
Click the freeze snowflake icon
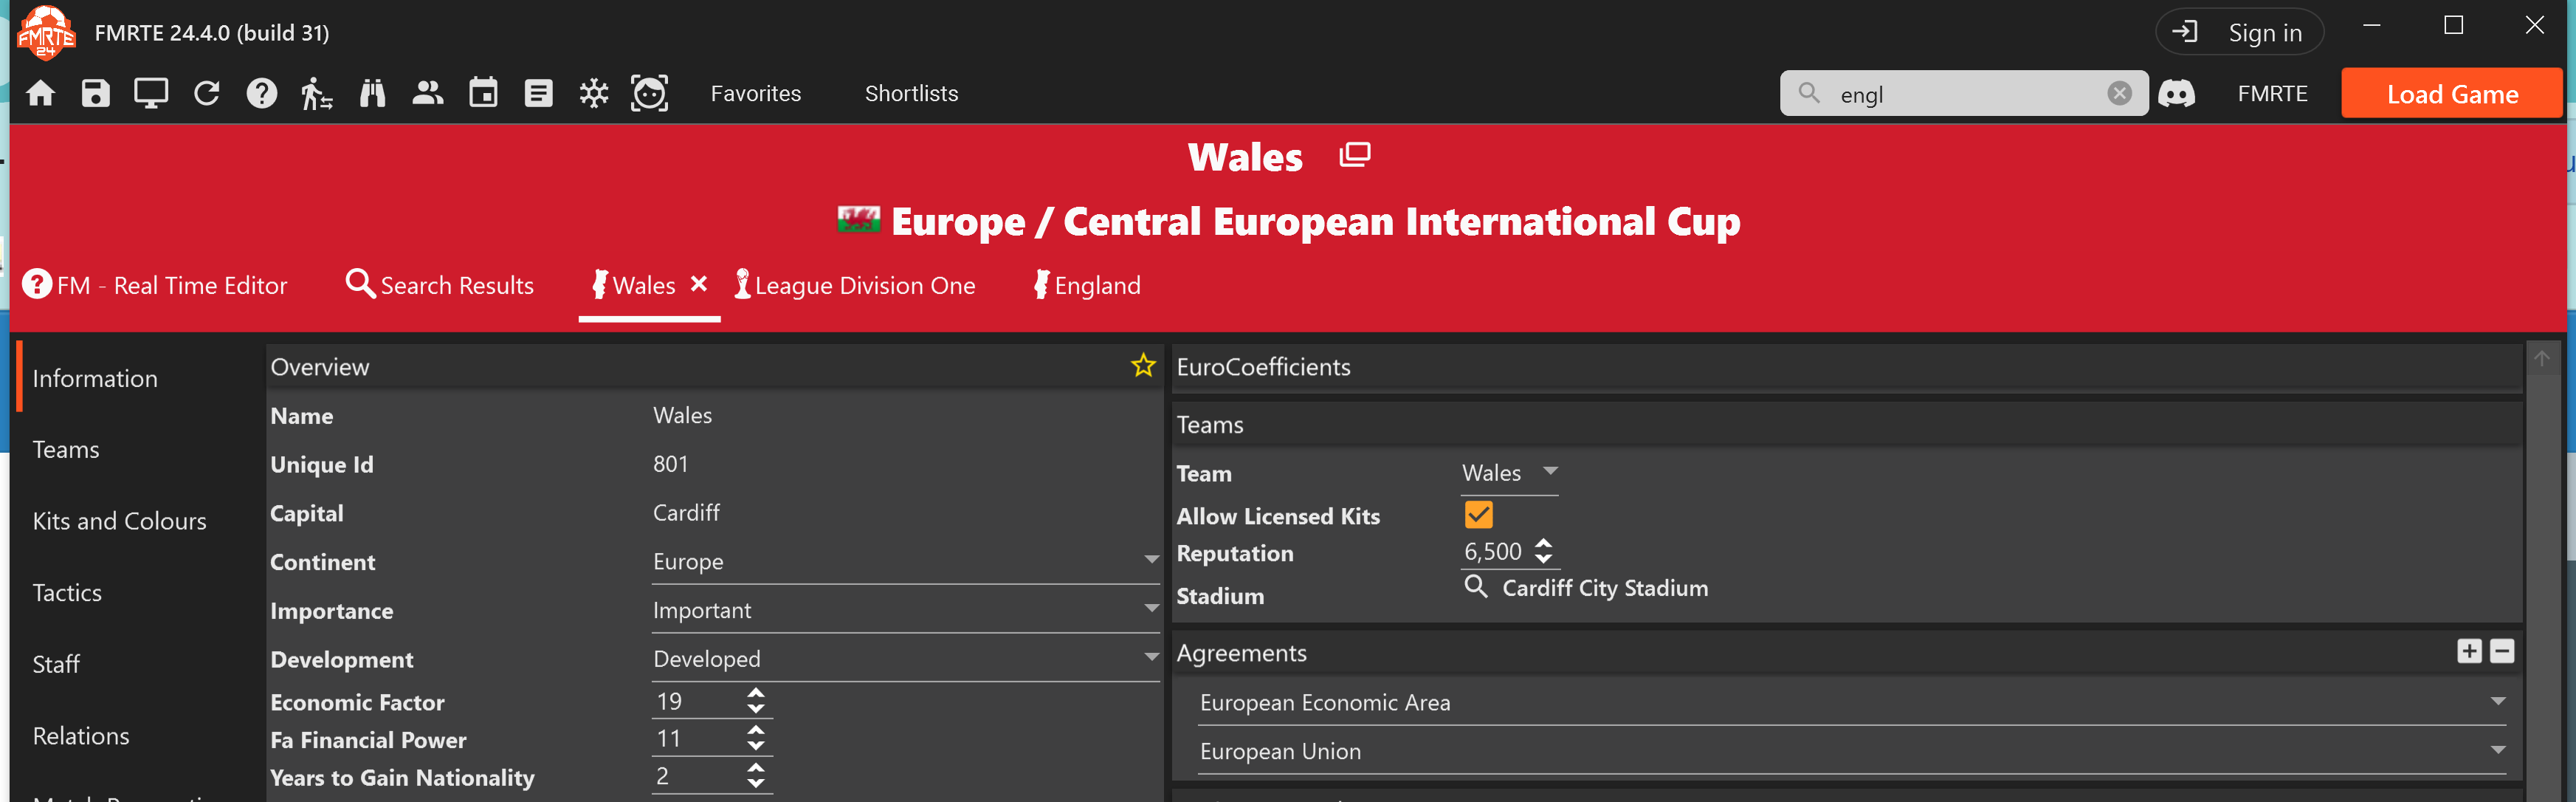tap(594, 94)
